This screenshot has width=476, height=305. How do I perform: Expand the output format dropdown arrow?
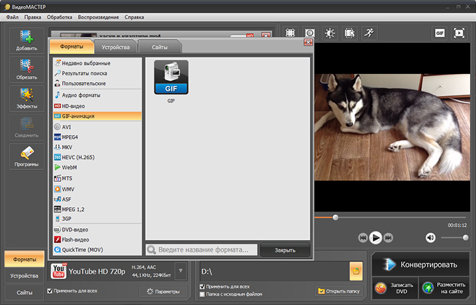(x=180, y=271)
